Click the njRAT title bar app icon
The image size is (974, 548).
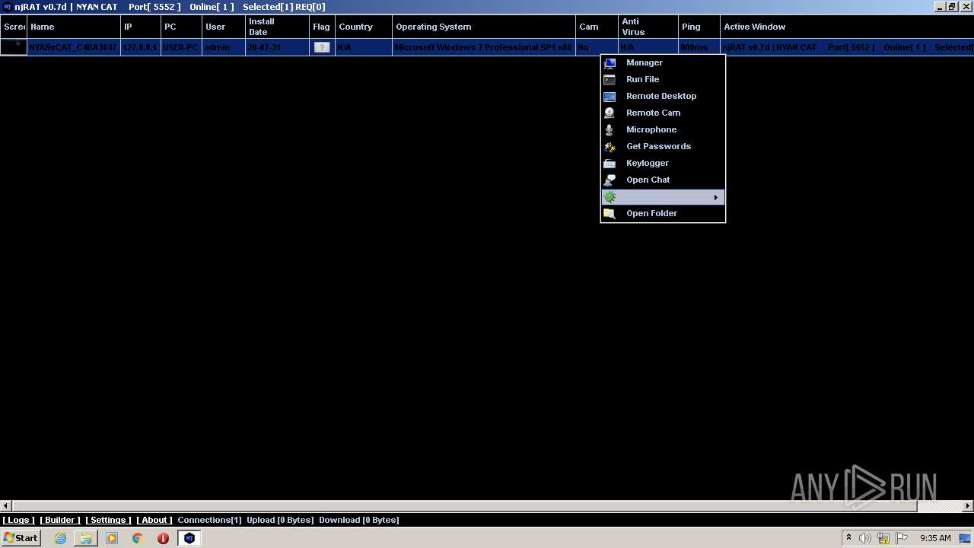click(x=7, y=7)
